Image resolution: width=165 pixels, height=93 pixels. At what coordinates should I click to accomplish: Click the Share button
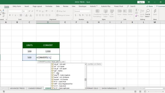(x=150, y=6)
